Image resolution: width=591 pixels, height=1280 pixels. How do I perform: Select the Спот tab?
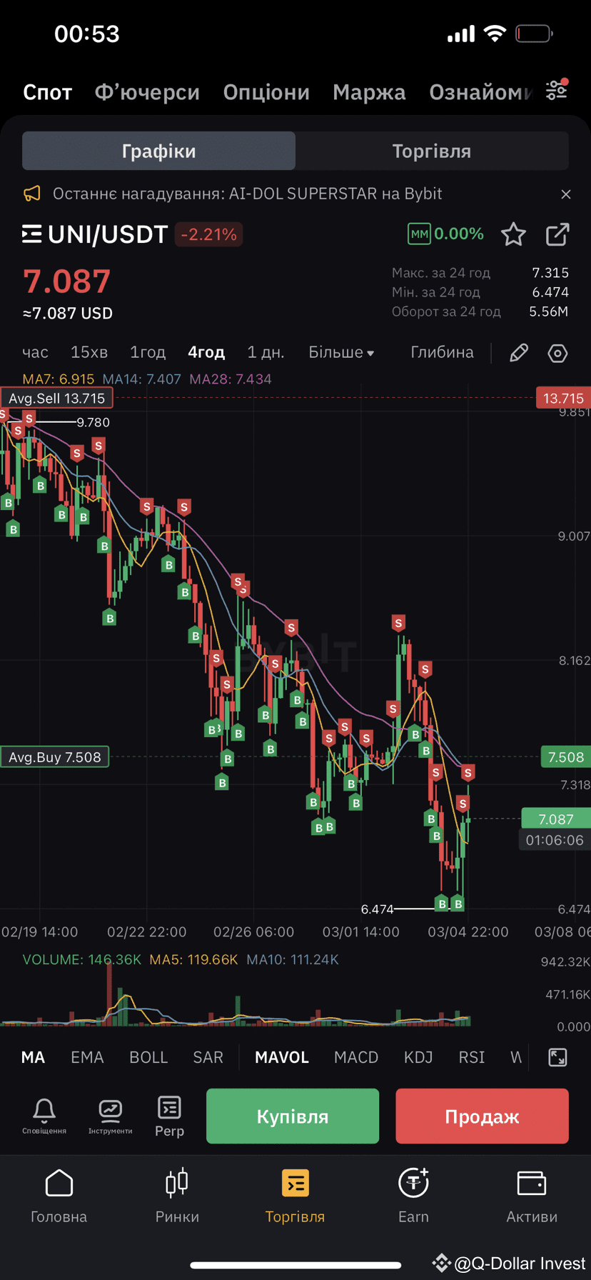(x=47, y=92)
